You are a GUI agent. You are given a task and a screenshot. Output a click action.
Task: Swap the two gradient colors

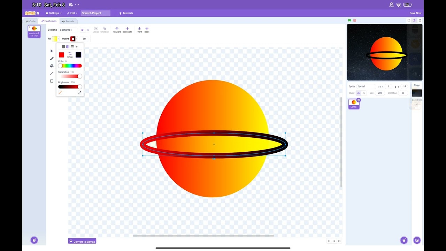70,55
